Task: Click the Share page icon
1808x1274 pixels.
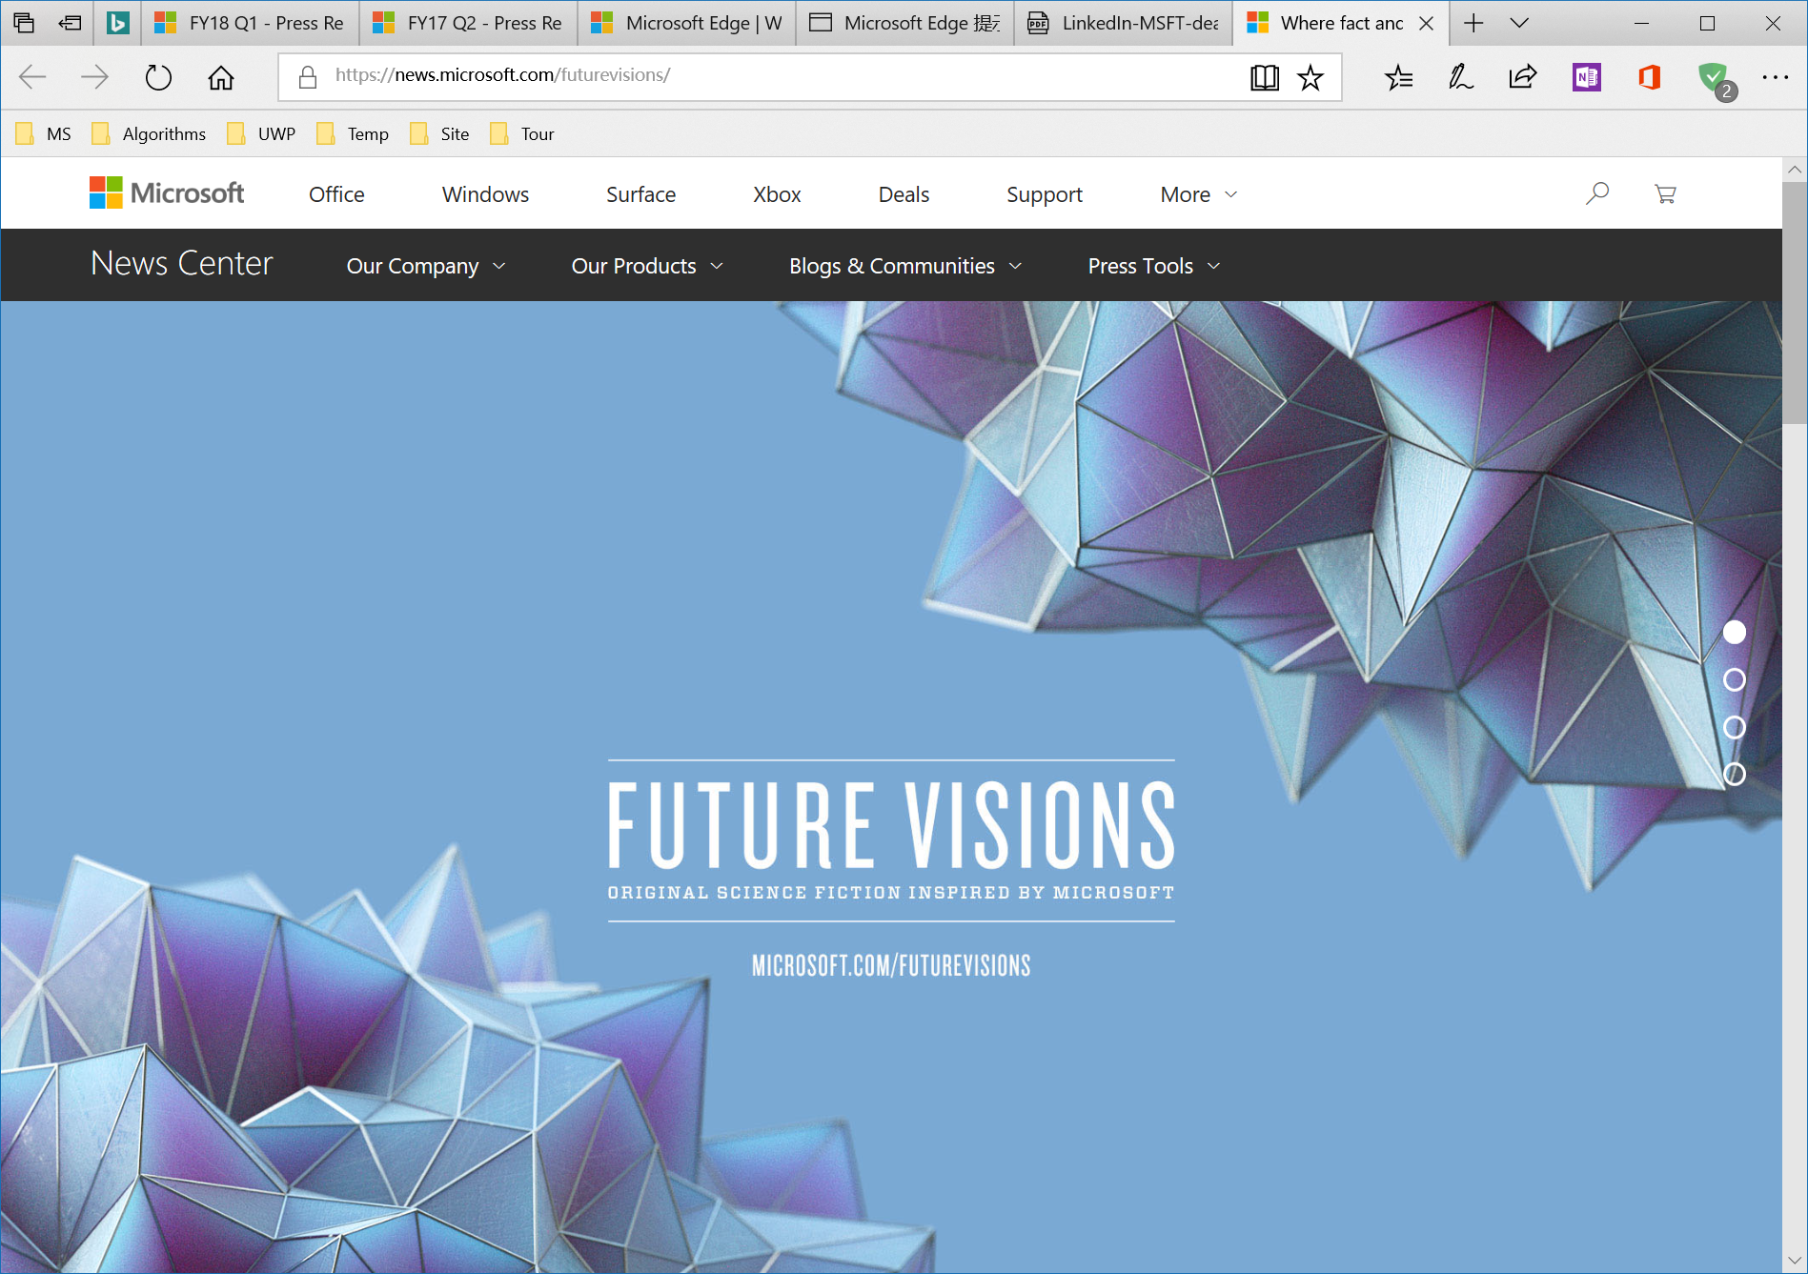Action: pyautogui.click(x=1523, y=77)
